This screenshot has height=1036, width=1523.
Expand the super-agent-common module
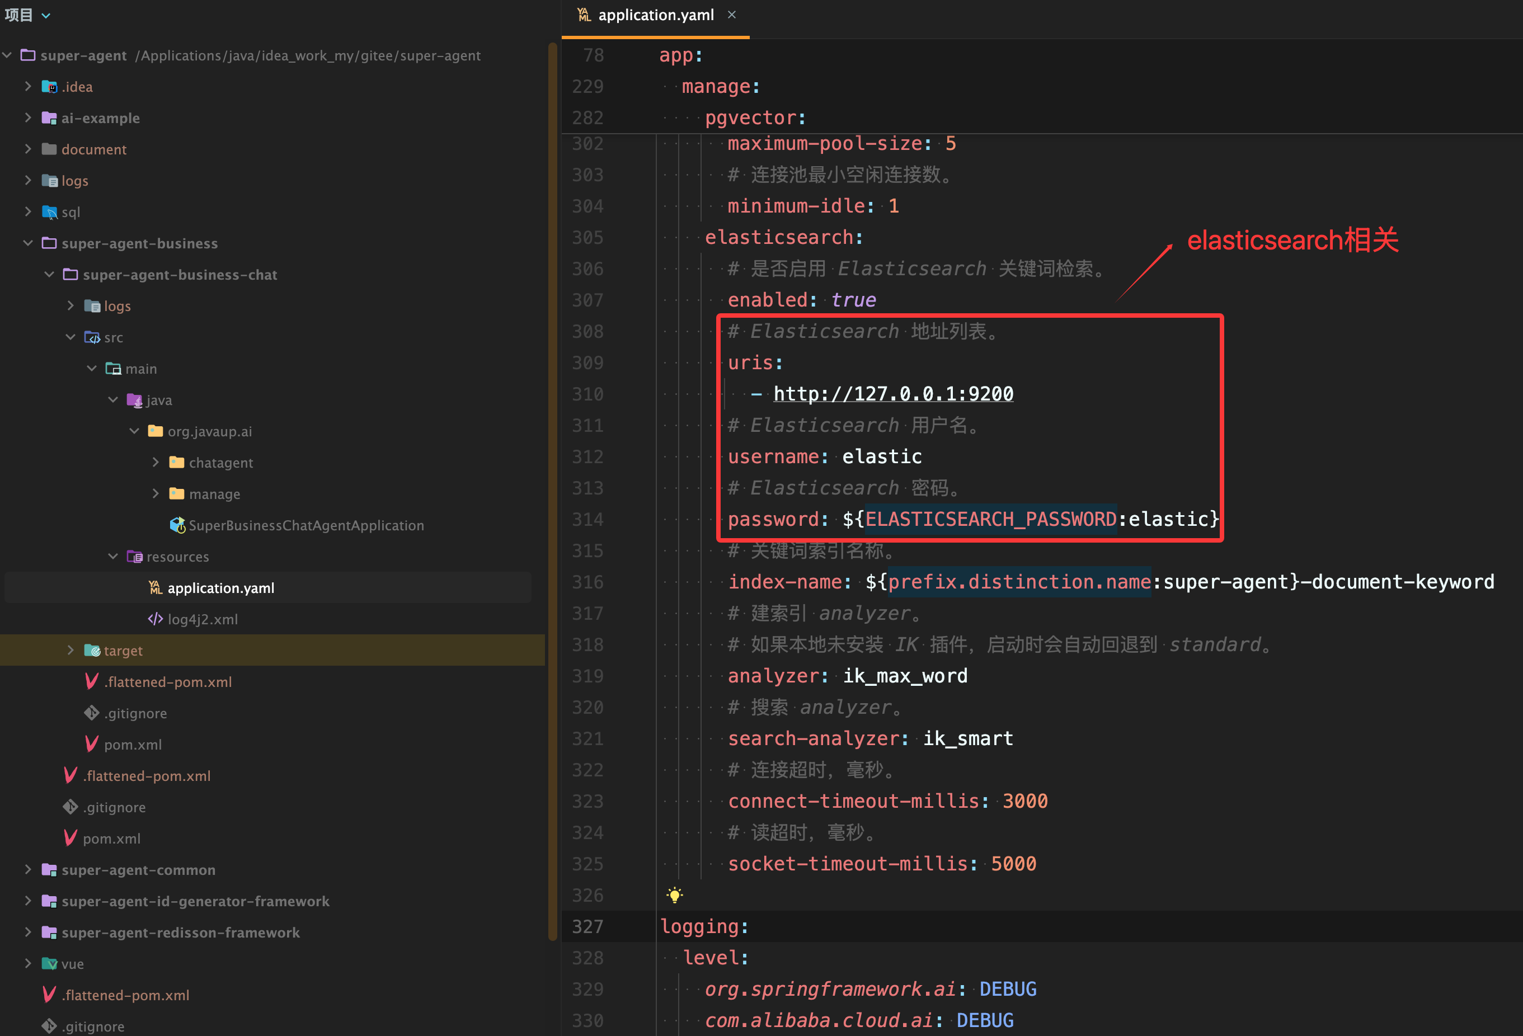point(27,869)
